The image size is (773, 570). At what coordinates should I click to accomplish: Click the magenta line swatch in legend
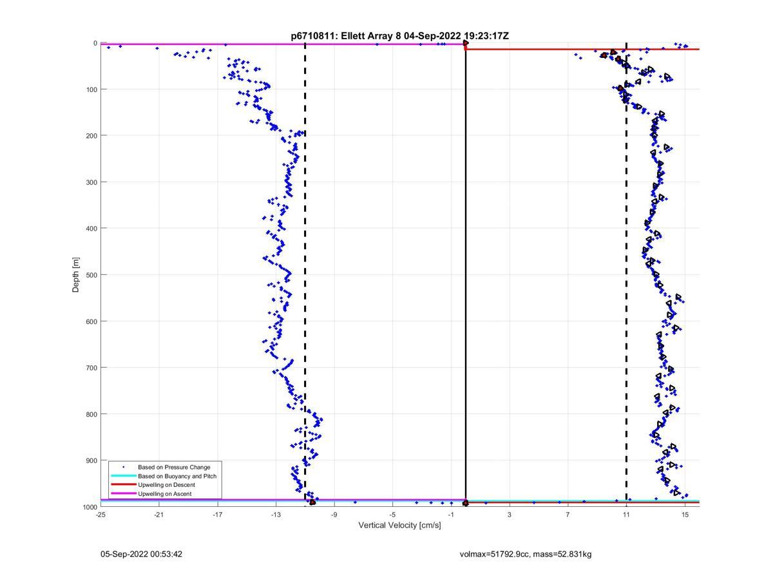pos(123,494)
